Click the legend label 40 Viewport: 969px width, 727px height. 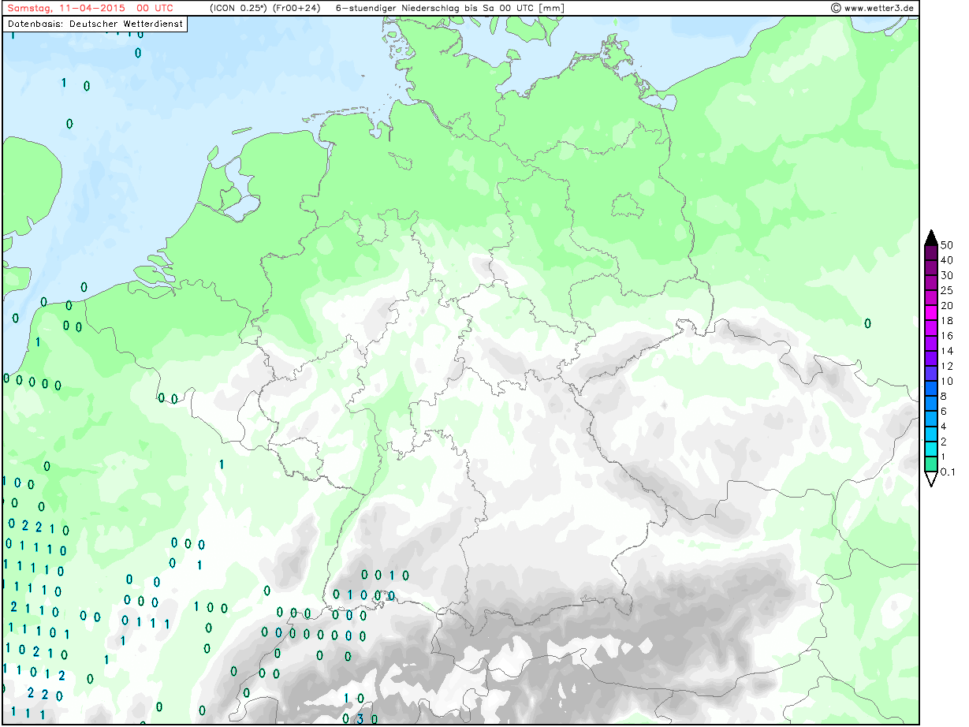(x=947, y=260)
